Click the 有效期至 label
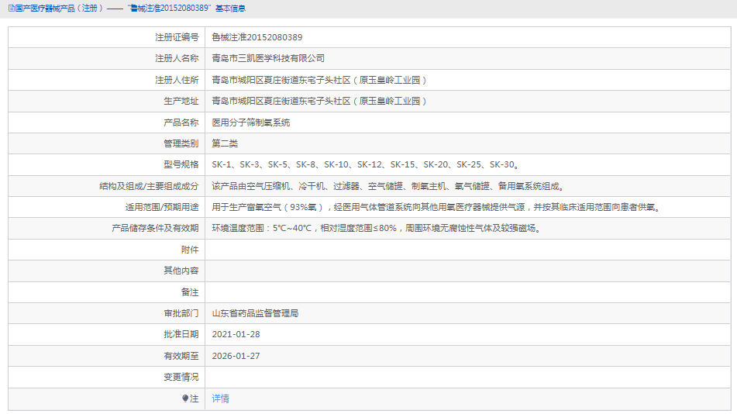The width and height of the screenshot is (737, 414). pos(181,356)
